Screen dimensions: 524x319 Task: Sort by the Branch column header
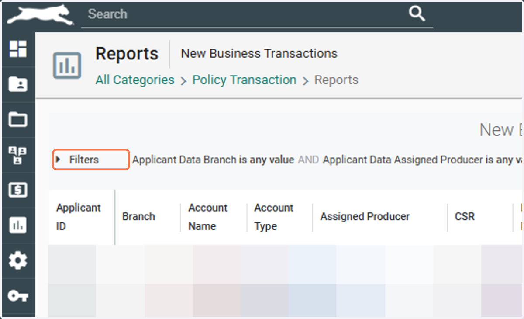pos(138,217)
